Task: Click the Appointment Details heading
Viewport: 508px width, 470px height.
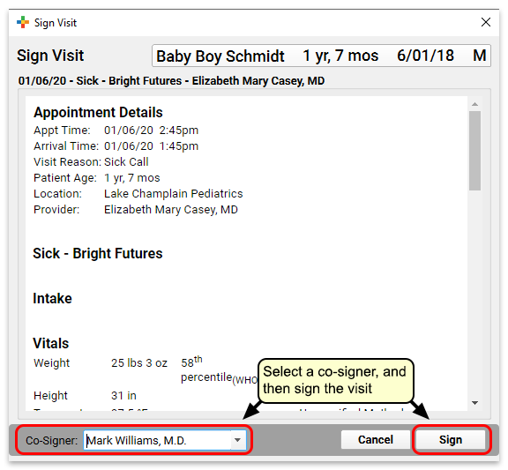Action: pyautogui.click(x=98, y=112)
